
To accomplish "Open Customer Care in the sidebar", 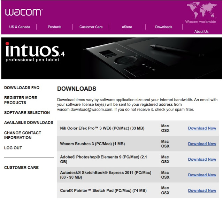I will click(x=21, y=168).
